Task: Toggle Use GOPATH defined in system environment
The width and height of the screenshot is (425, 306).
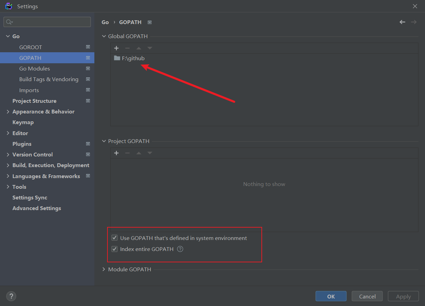Action: point(115,238)
